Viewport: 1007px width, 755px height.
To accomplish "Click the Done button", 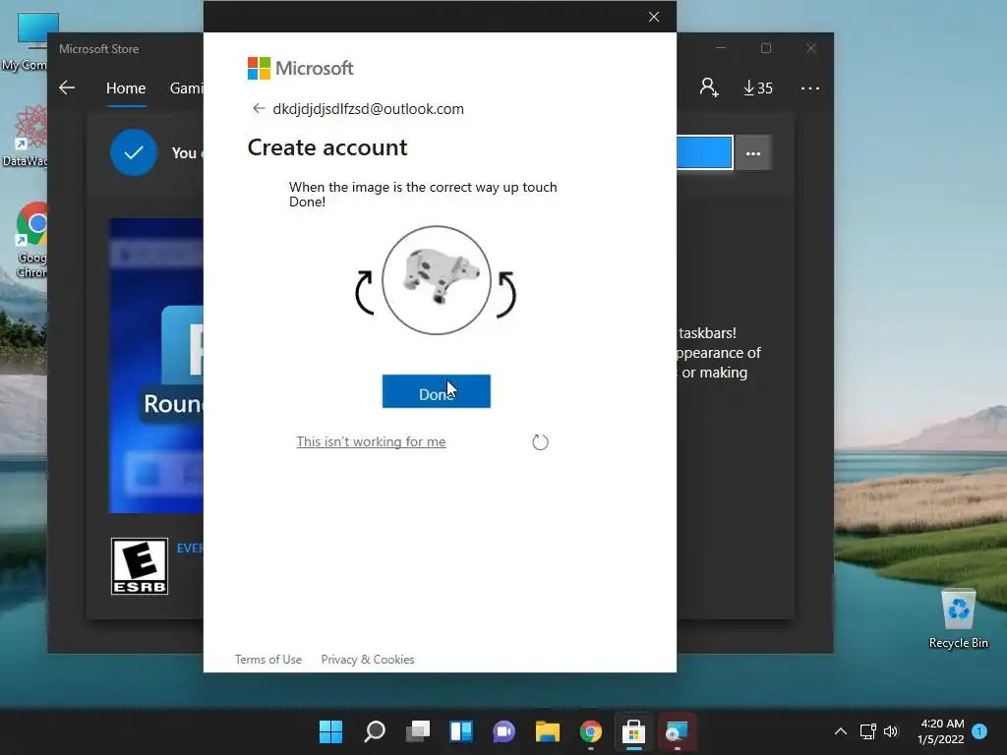I will click(436, 391).
